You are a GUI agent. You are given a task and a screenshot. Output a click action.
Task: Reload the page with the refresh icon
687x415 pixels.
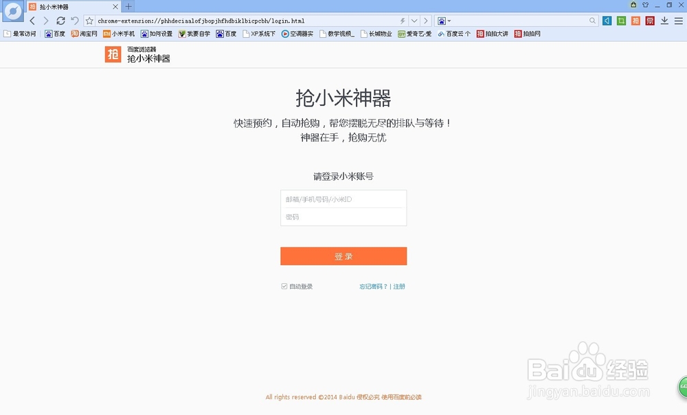(x=60, y=21)
